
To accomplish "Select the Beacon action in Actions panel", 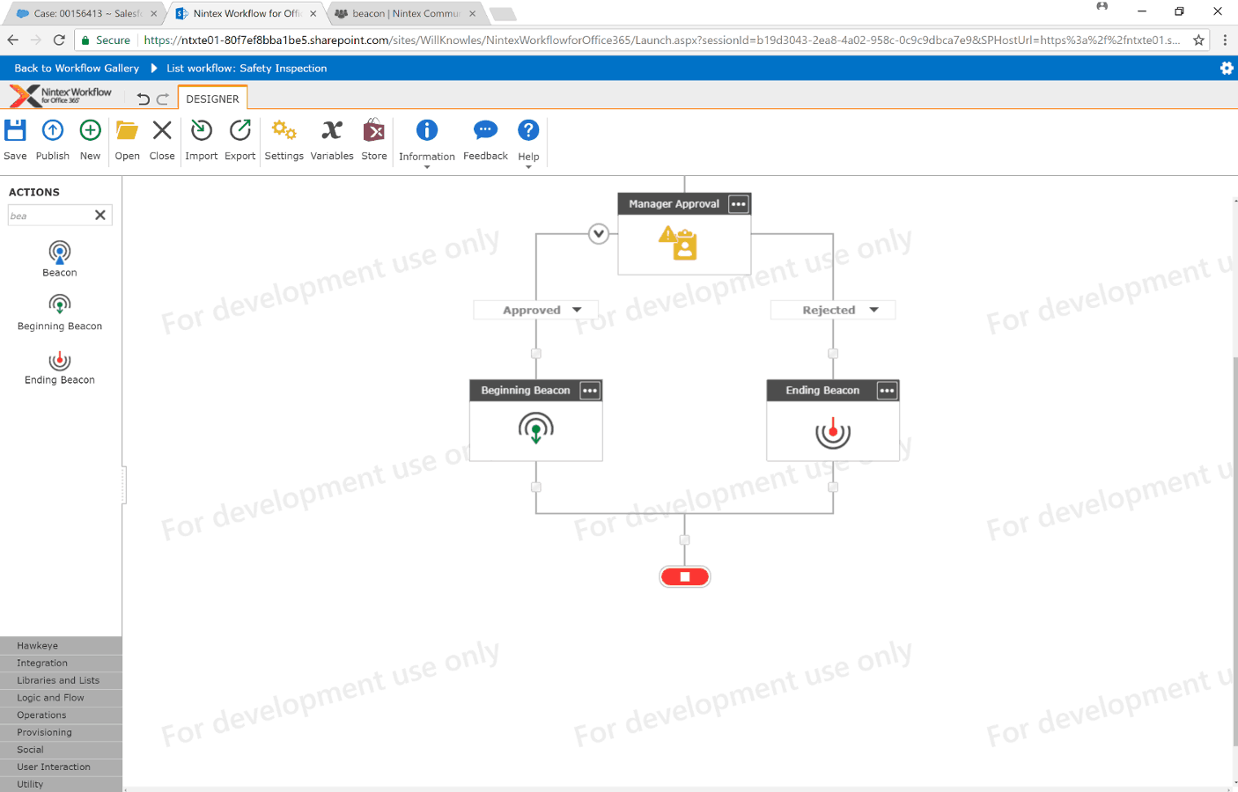I will click(60, 259).
